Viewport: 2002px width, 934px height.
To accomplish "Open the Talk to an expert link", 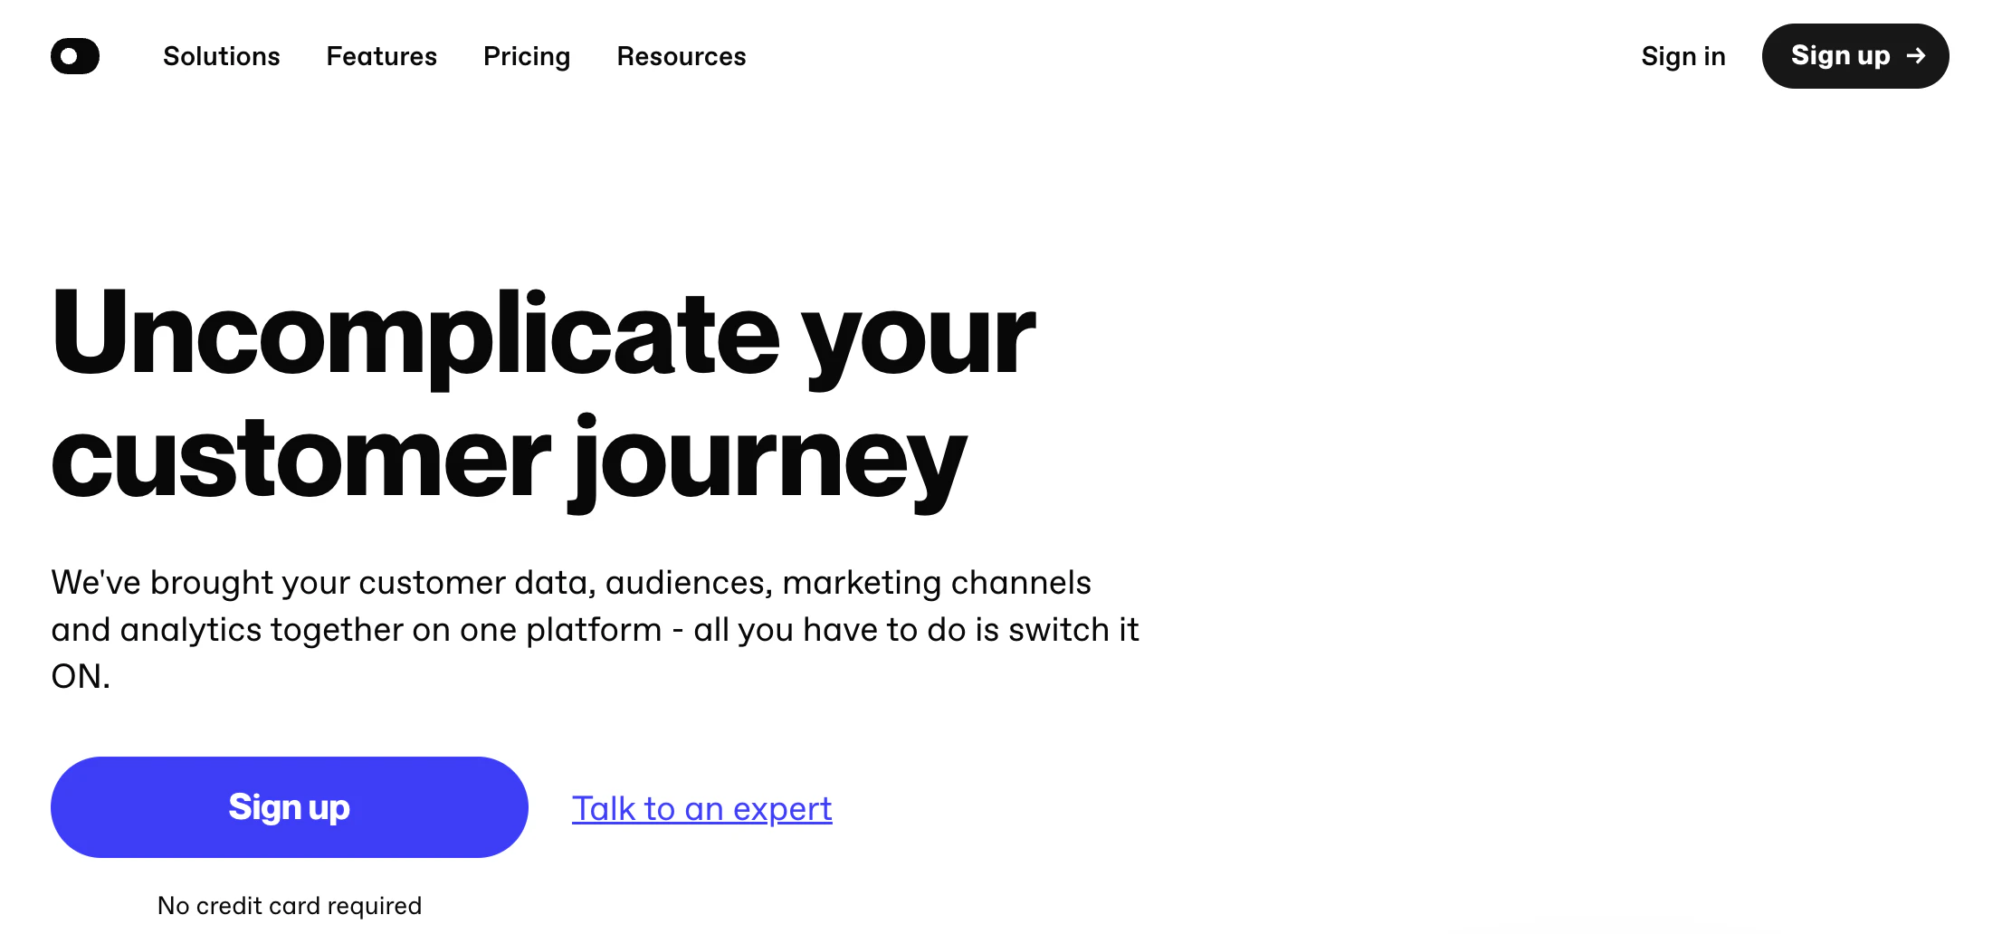I will pyautogui.click(x=702, y=808).
